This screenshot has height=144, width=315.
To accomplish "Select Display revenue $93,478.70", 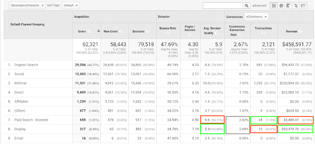I will [x=290, y=129].
